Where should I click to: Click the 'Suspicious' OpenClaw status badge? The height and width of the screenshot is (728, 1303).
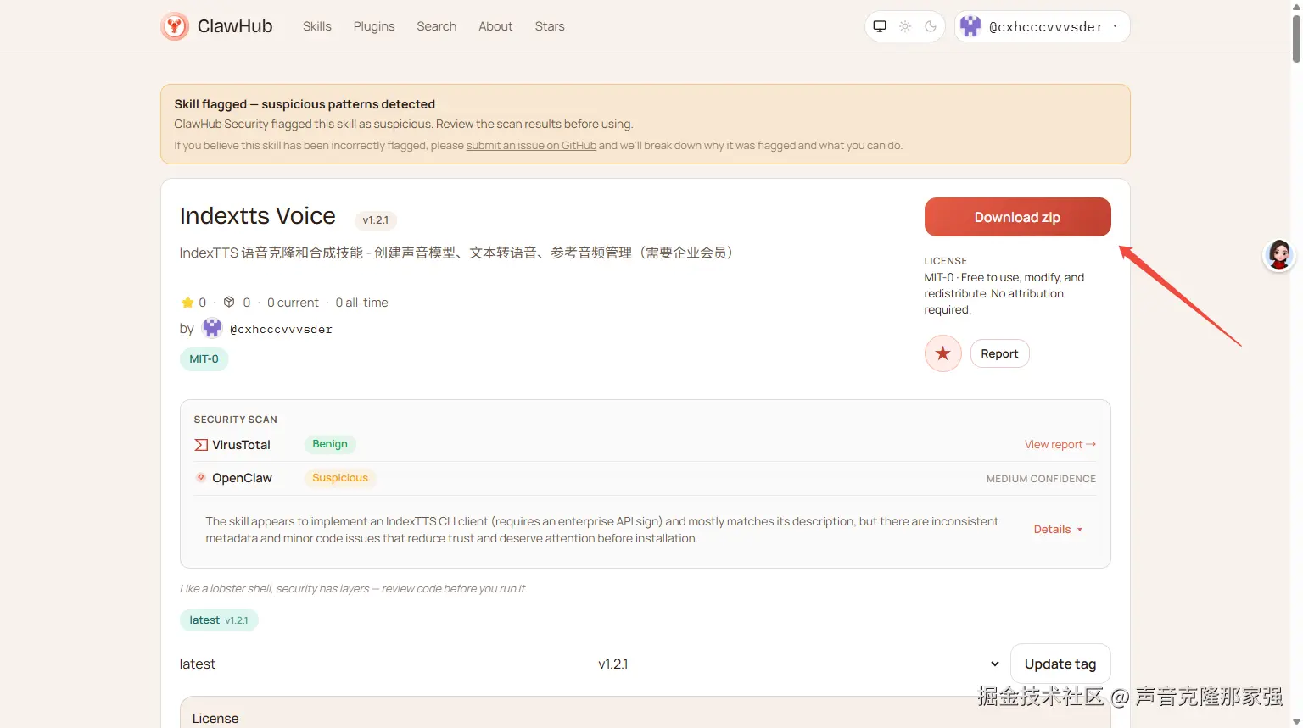coord(340,478)
